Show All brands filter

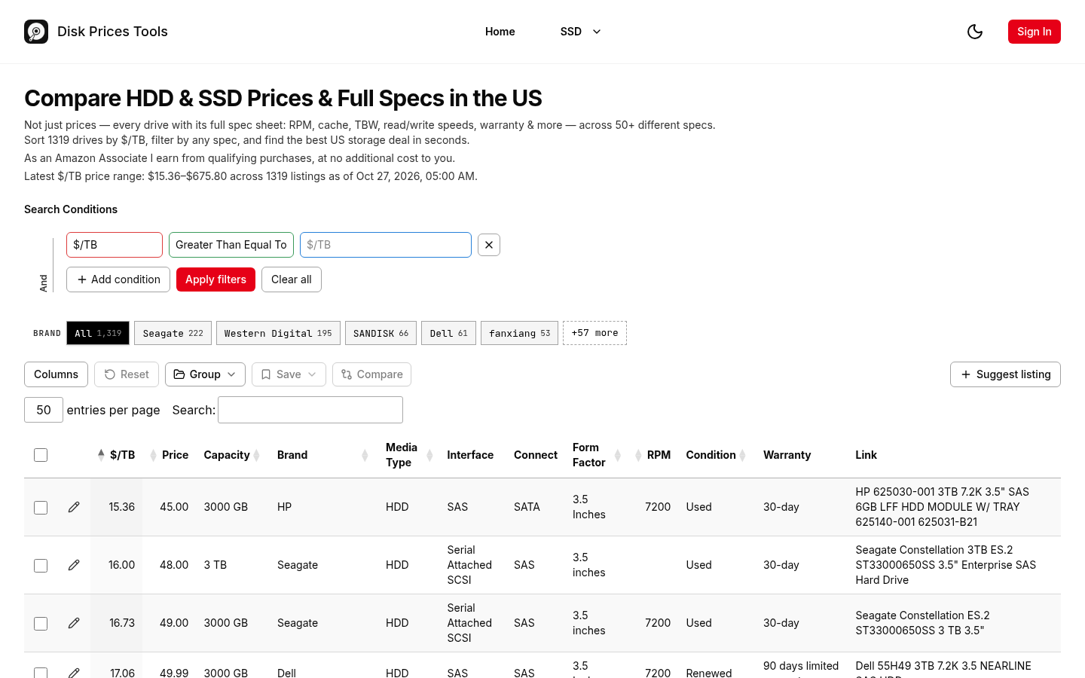pyautogui.click(x=98, y=333)
